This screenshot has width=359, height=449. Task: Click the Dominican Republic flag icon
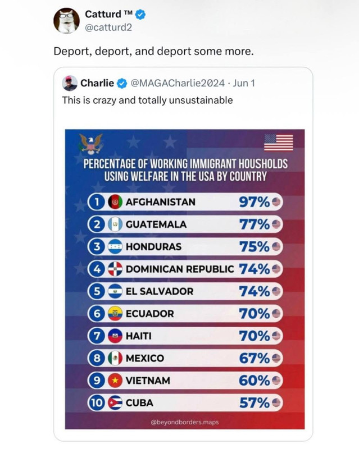pos(115,269)
